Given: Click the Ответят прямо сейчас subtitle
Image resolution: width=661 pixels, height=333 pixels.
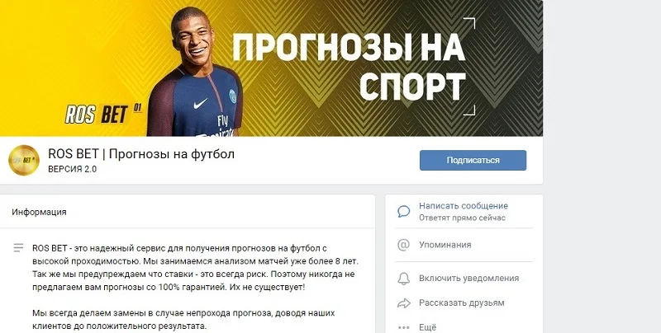Looking at the screenshot, I should [x=462, y=218].
